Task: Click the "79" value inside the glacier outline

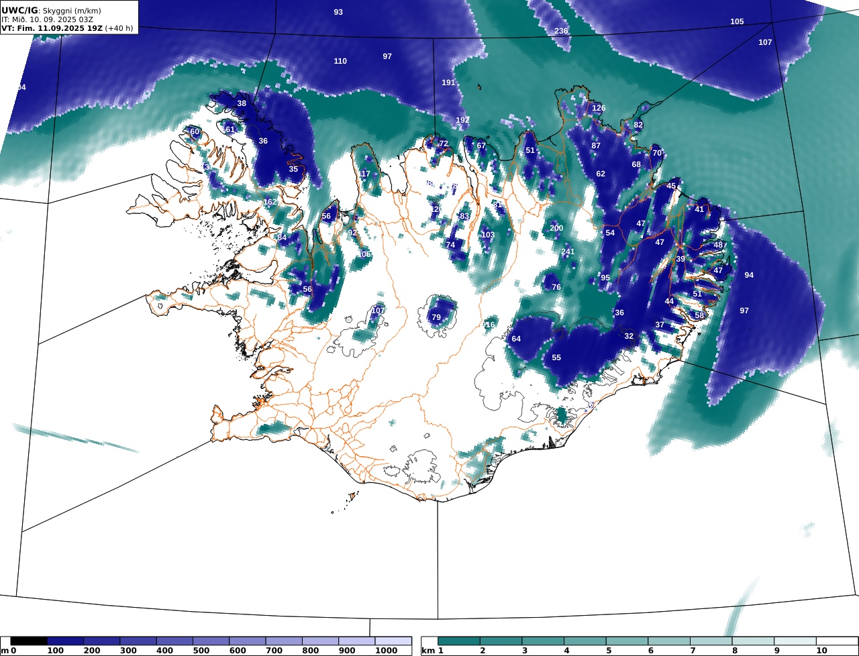Action: [x=436, y=317]
